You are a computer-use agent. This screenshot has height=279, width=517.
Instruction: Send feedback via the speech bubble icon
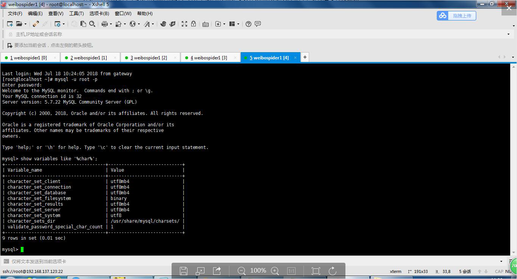(257, 24)
